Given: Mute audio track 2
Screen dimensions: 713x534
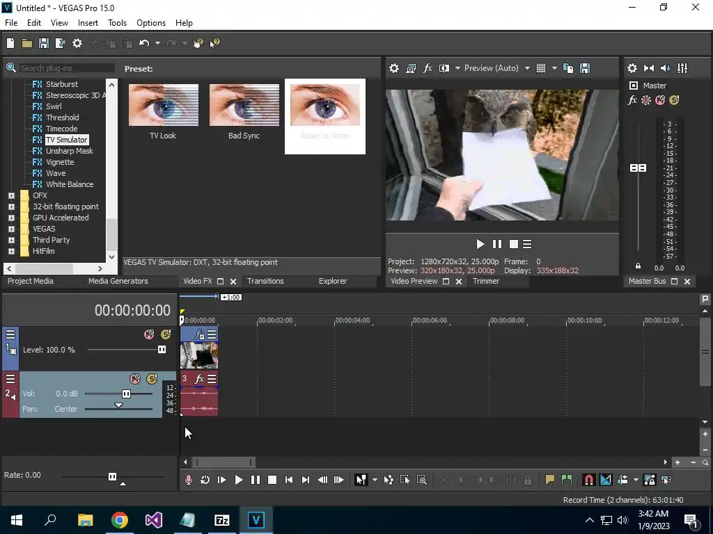Looking at the screenshot, I should (x=135, y=379).
